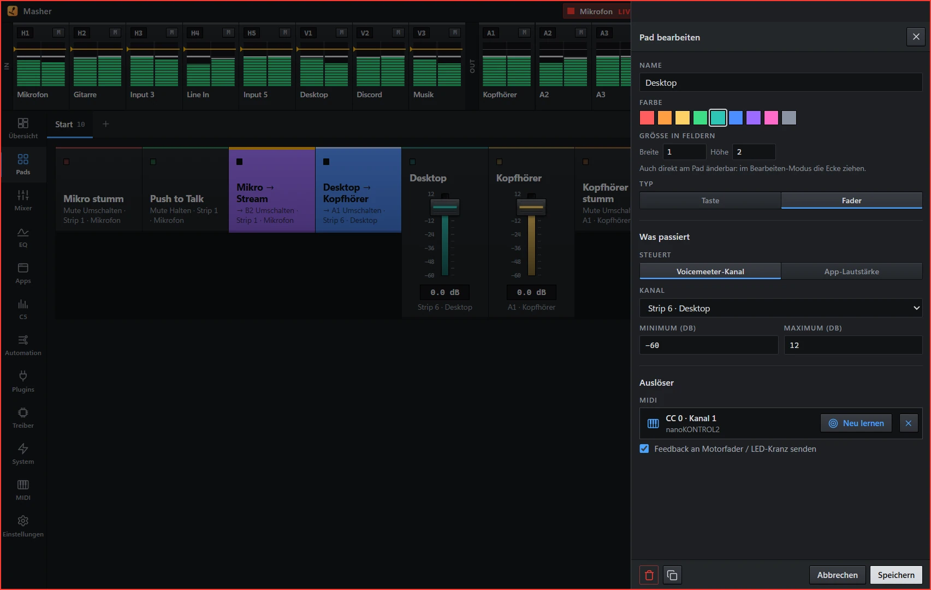This screenshot has width=931, height=590.
Task: Click the Mikrofon LIVE indicator button
Action: (x=598, y=11)
